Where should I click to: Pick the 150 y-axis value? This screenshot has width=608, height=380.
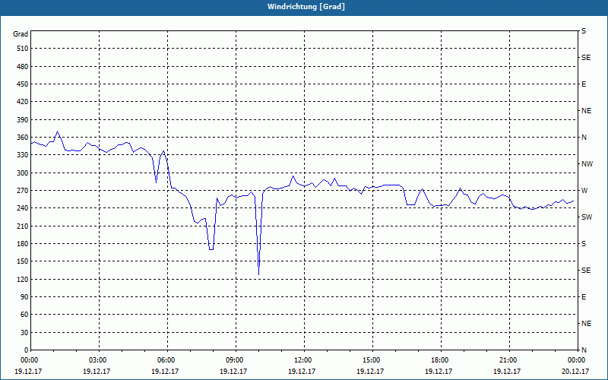pos(23,261)
